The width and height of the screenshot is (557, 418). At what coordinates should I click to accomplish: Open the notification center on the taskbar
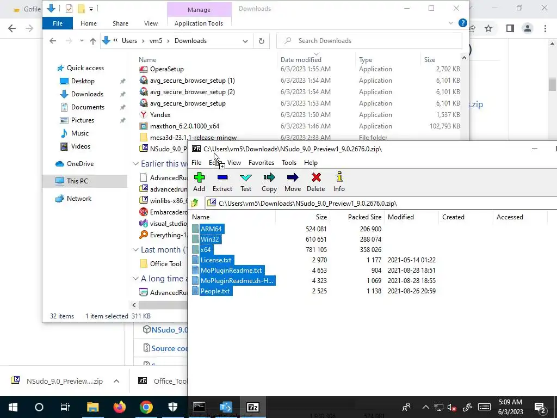pos(540,407)
